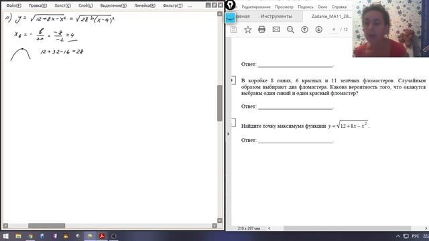Click the black pen nib overlay icon
This screenshot has height=241, width=429.
click(231, 5)
